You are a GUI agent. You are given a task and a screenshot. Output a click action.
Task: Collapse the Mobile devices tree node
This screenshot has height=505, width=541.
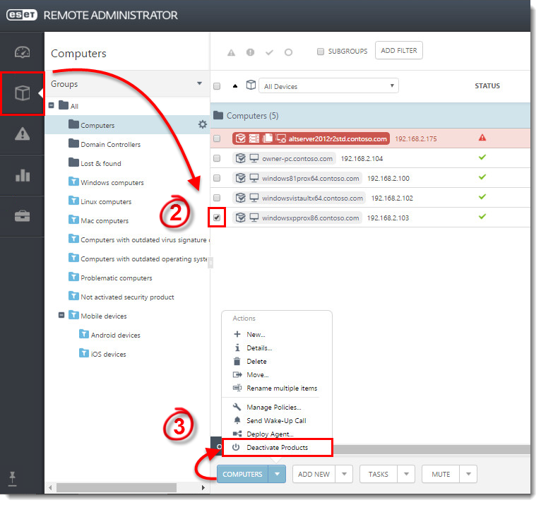(x=61, y=315)
